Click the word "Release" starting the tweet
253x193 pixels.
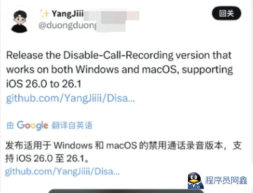[24, 55]
